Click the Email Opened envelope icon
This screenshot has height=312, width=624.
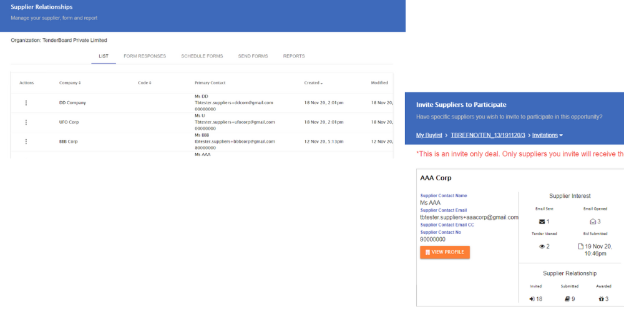[x=593, y=222]
